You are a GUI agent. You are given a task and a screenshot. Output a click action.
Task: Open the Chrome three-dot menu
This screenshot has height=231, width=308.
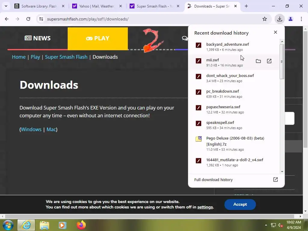[301, 19]
